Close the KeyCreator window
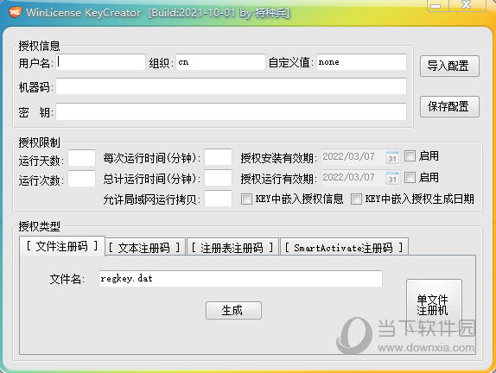The image size is (496, 373). 467,5
